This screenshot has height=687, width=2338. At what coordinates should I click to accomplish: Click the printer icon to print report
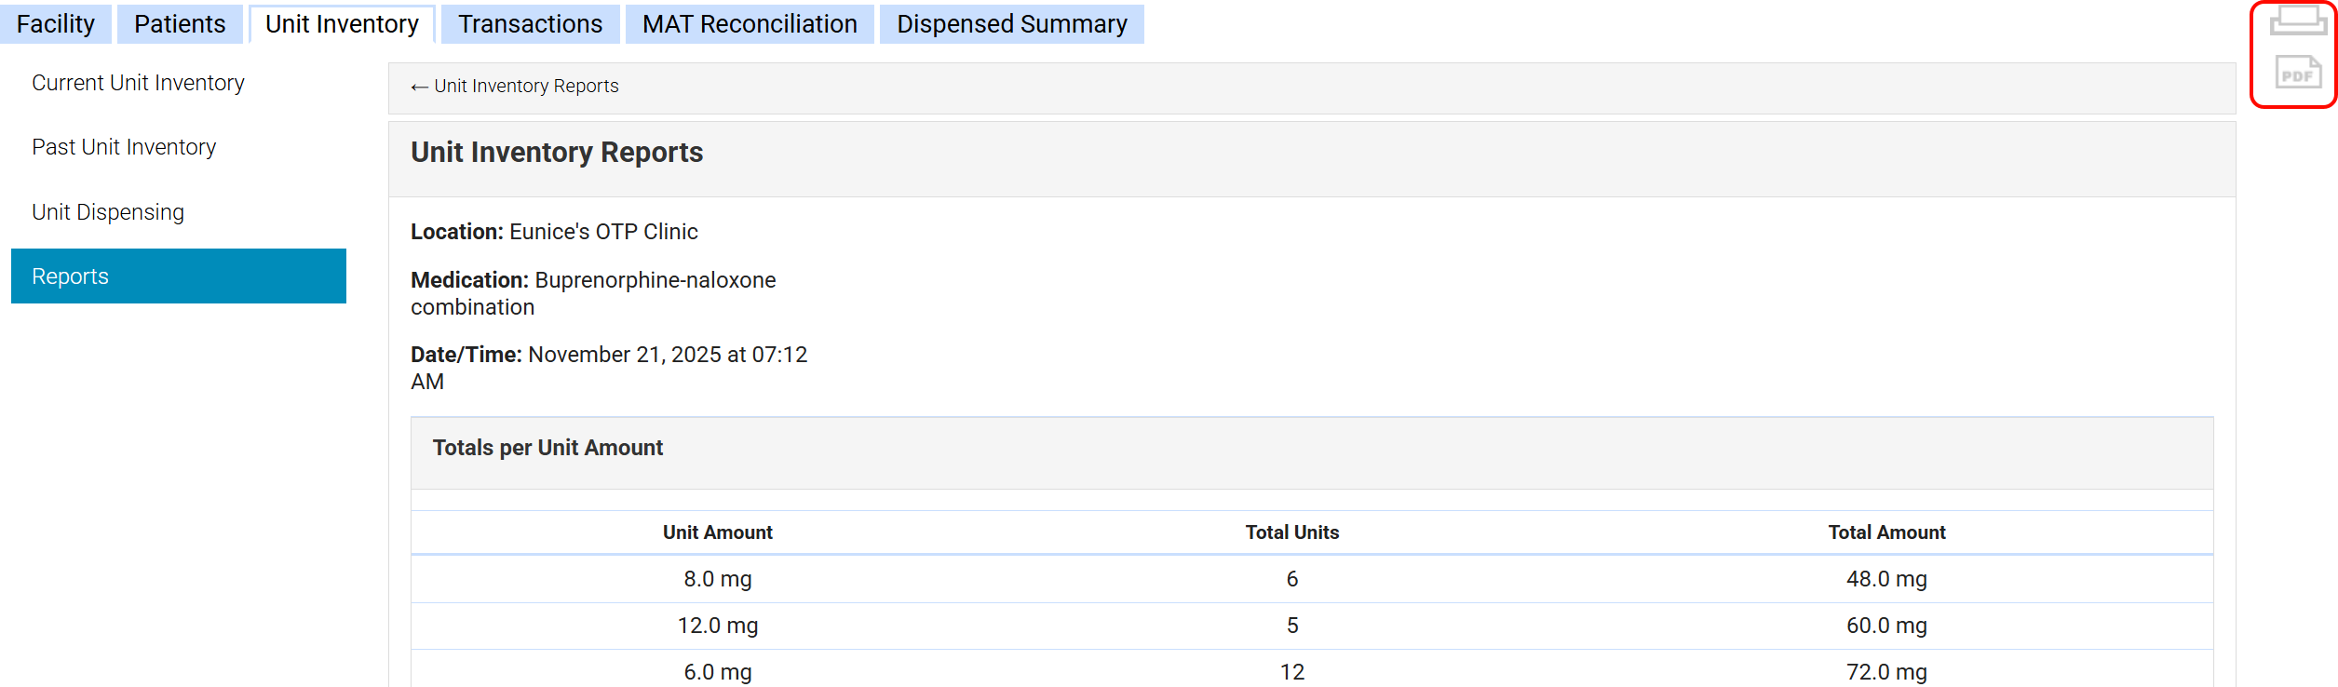pos(2297,21)
